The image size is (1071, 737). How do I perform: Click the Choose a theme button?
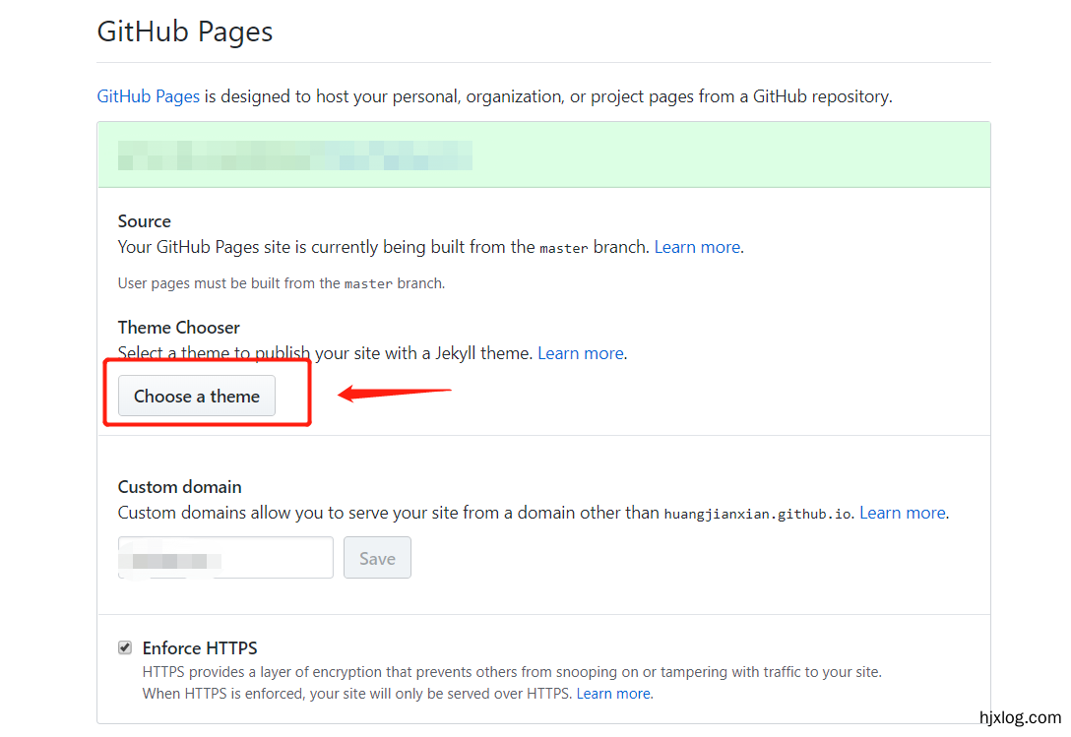(197, 396)
